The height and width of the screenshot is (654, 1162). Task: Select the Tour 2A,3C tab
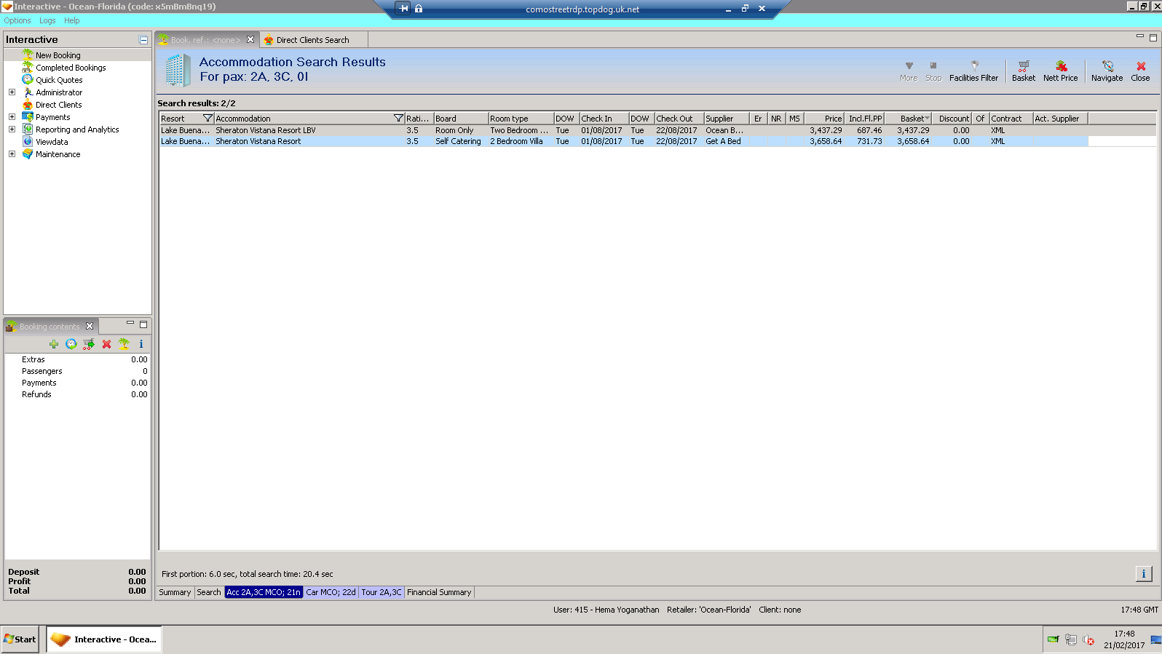382,592
